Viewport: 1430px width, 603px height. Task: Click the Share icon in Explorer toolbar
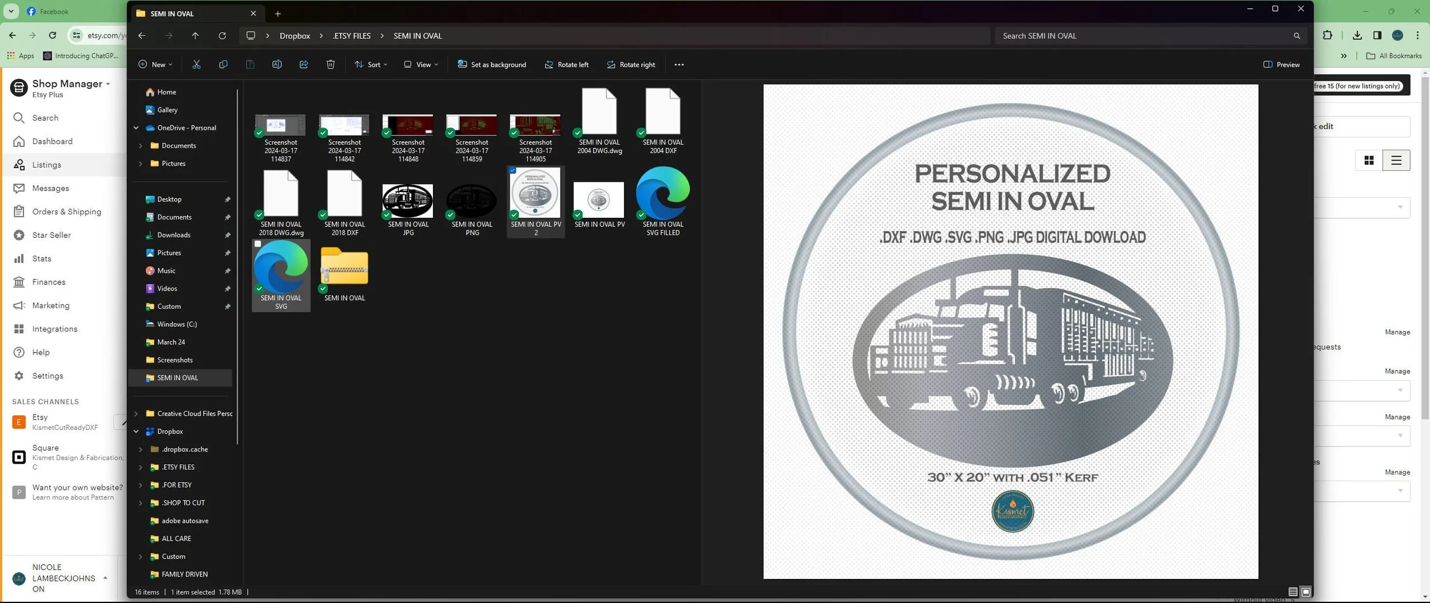click(x=304, y=65)
